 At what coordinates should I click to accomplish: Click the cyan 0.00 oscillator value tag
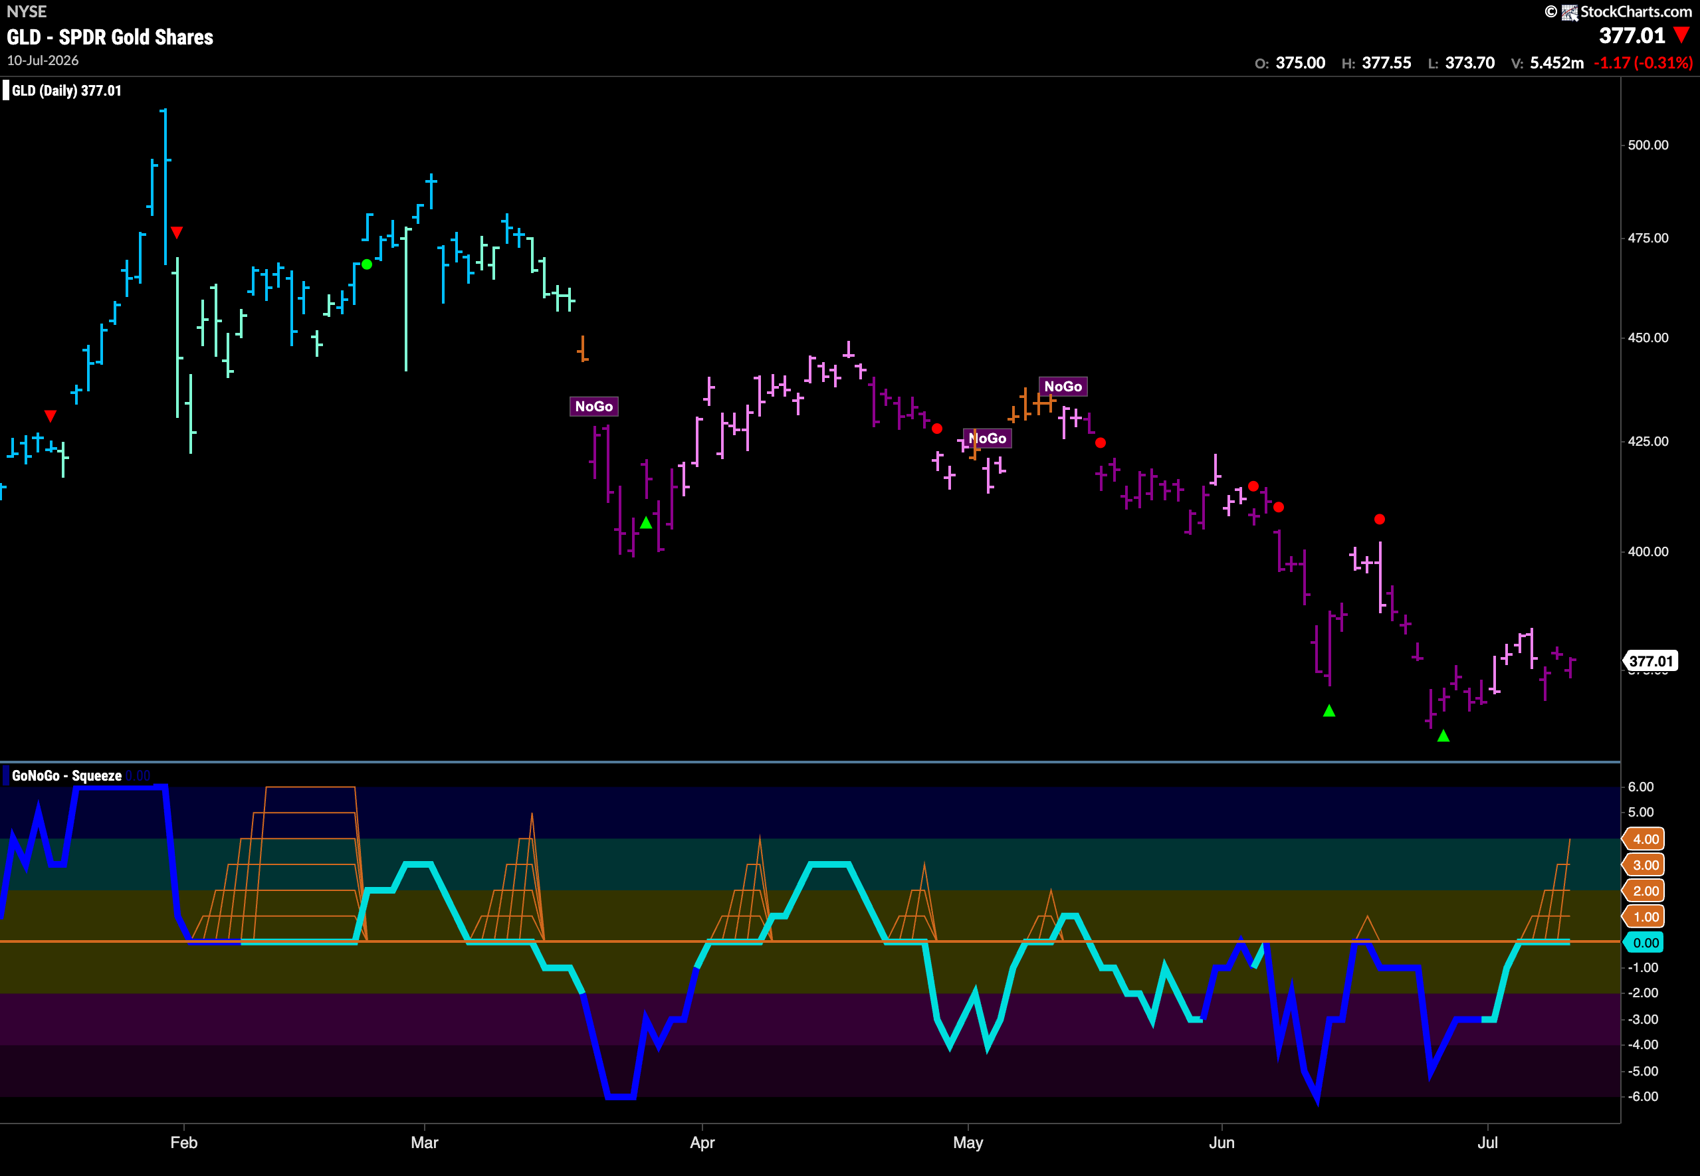1645,943
